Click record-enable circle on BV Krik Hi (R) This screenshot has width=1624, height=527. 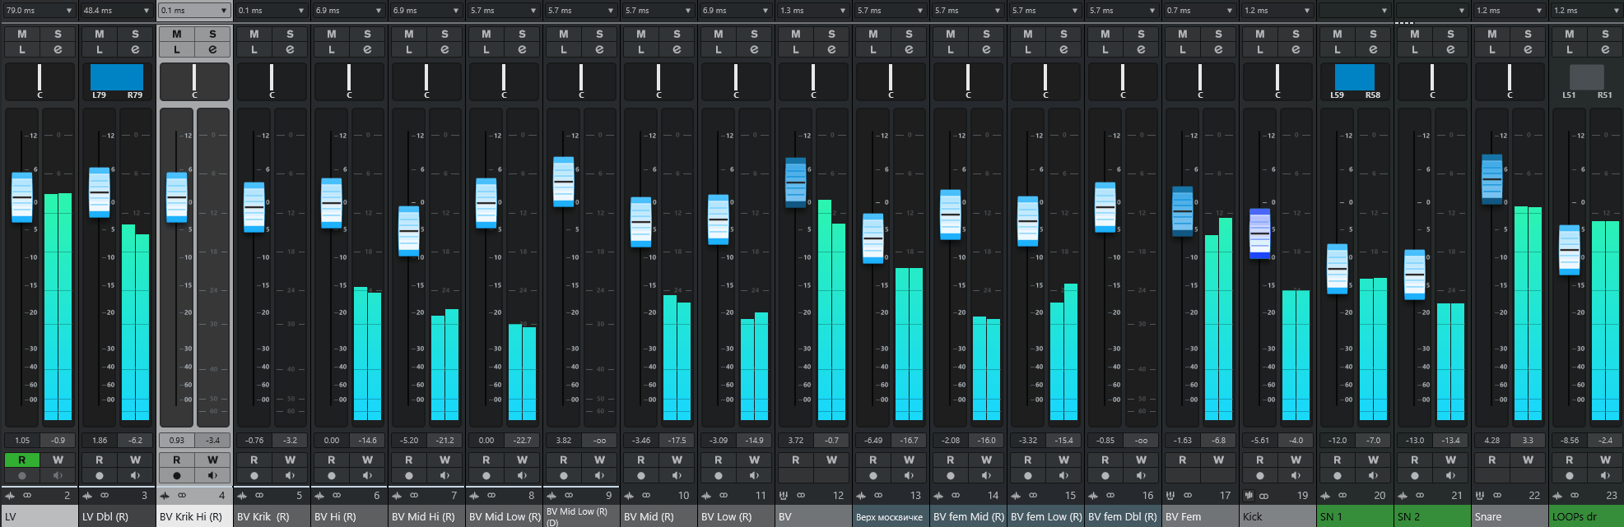pyautogui.click(x=177, y=475)
